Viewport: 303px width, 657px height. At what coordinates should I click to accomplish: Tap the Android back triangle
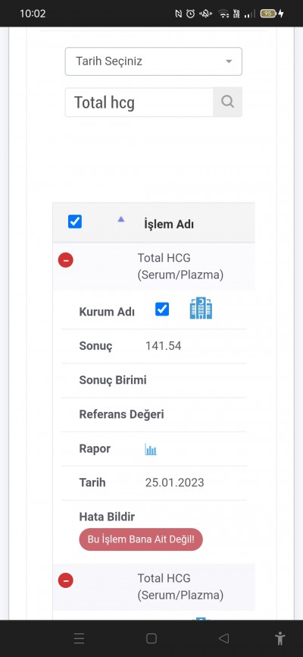click(224, 638)
